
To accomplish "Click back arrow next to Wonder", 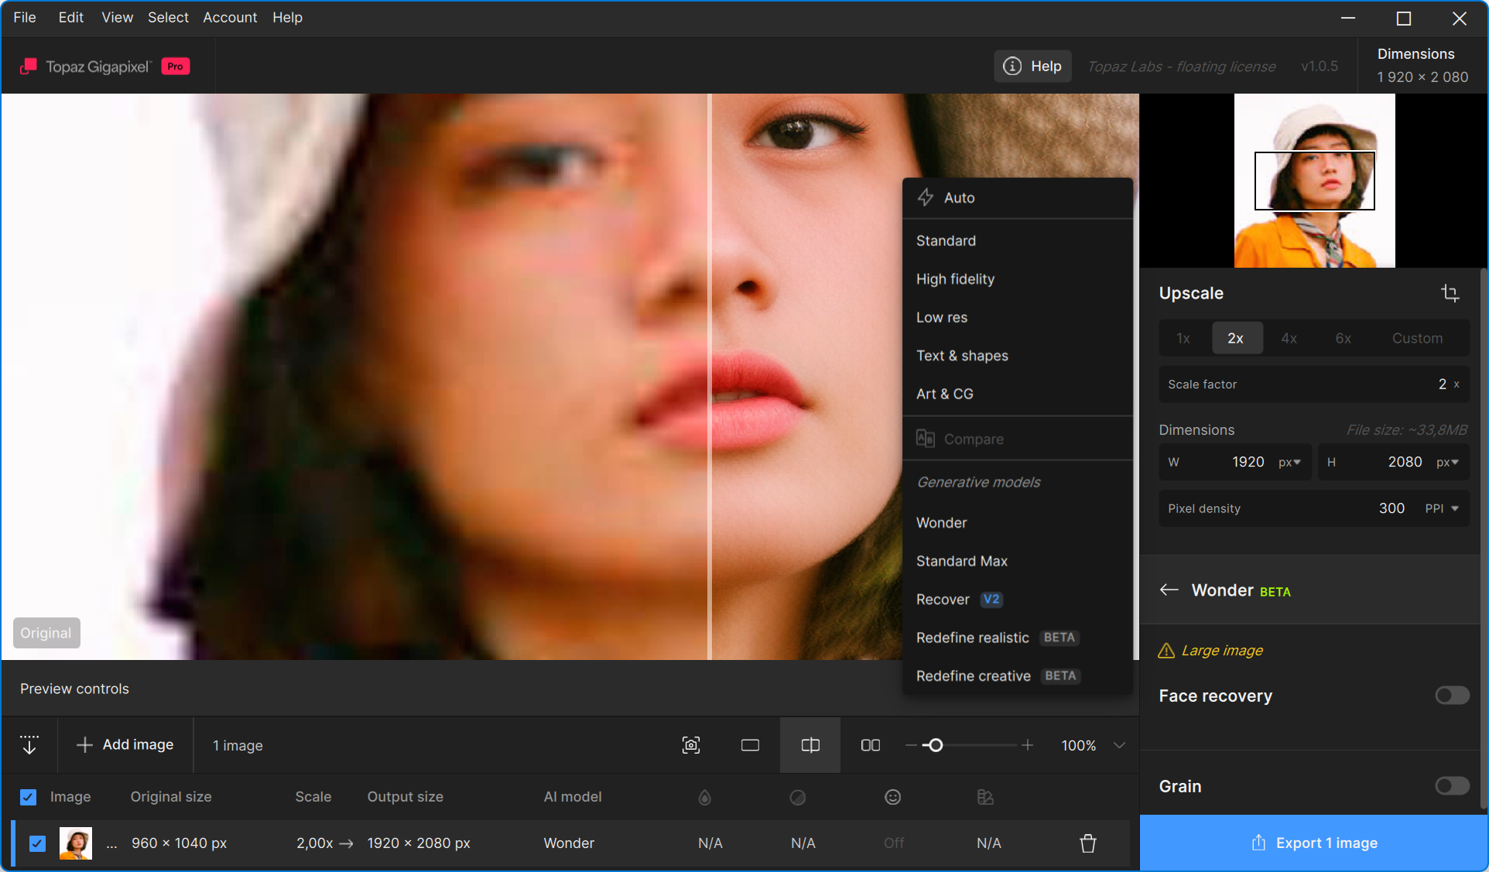I will (1169, 590).
